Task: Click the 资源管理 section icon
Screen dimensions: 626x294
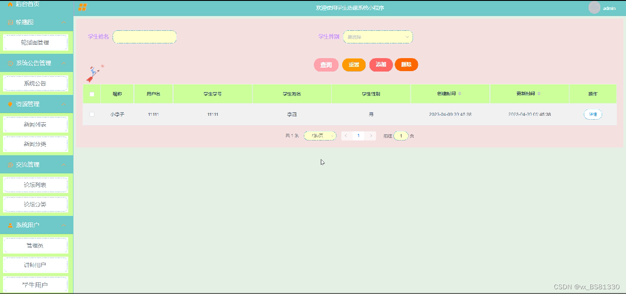Action: (10, 104)
